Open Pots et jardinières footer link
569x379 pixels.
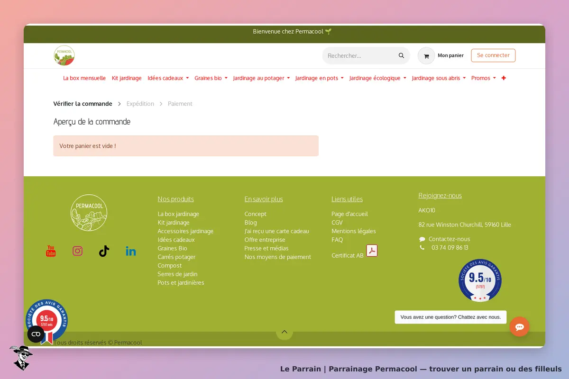pyautogui.click(x=181, y=283)
